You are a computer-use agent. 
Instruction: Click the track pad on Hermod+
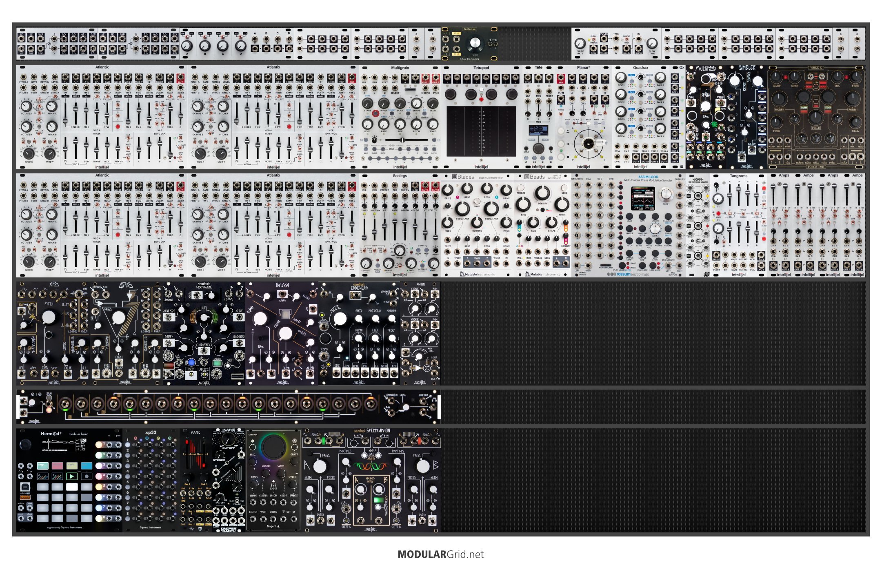[x=72, y=465]
